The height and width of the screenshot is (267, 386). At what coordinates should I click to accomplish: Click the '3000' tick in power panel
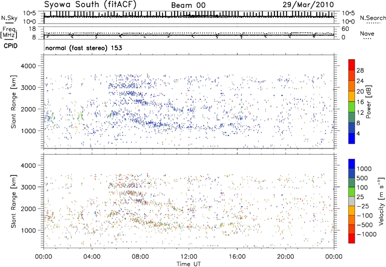point(28,88)
